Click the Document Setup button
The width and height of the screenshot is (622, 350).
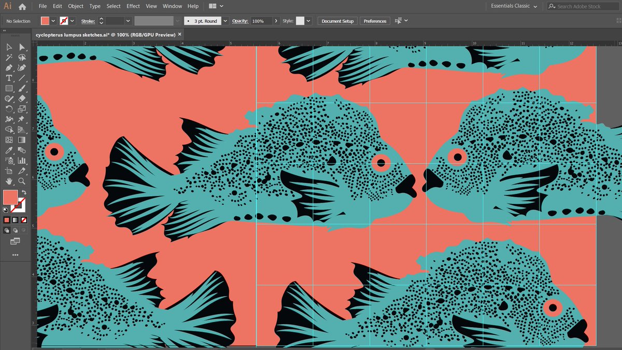tap(337, 21)
